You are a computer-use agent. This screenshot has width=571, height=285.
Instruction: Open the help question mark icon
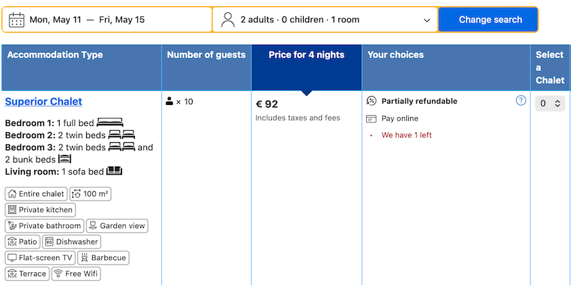[x=521, y=100]
